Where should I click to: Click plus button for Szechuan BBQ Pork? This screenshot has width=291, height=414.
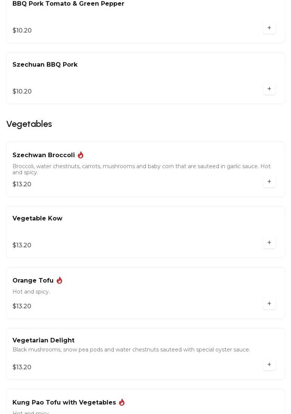269,89
